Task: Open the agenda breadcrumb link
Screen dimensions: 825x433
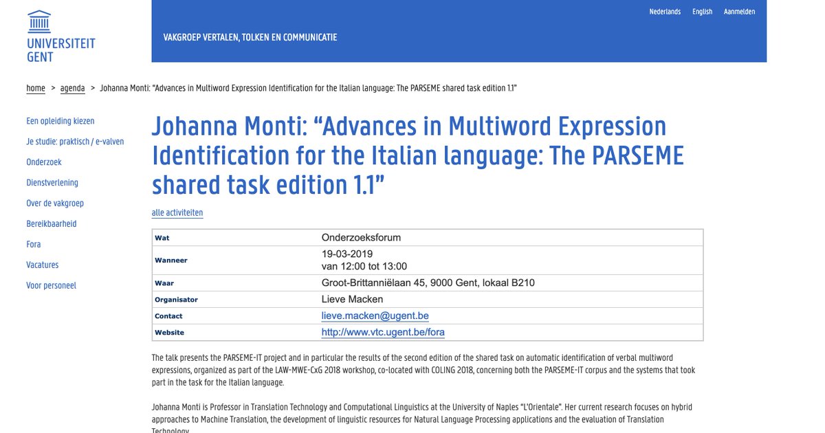Action: coord(72,87)
